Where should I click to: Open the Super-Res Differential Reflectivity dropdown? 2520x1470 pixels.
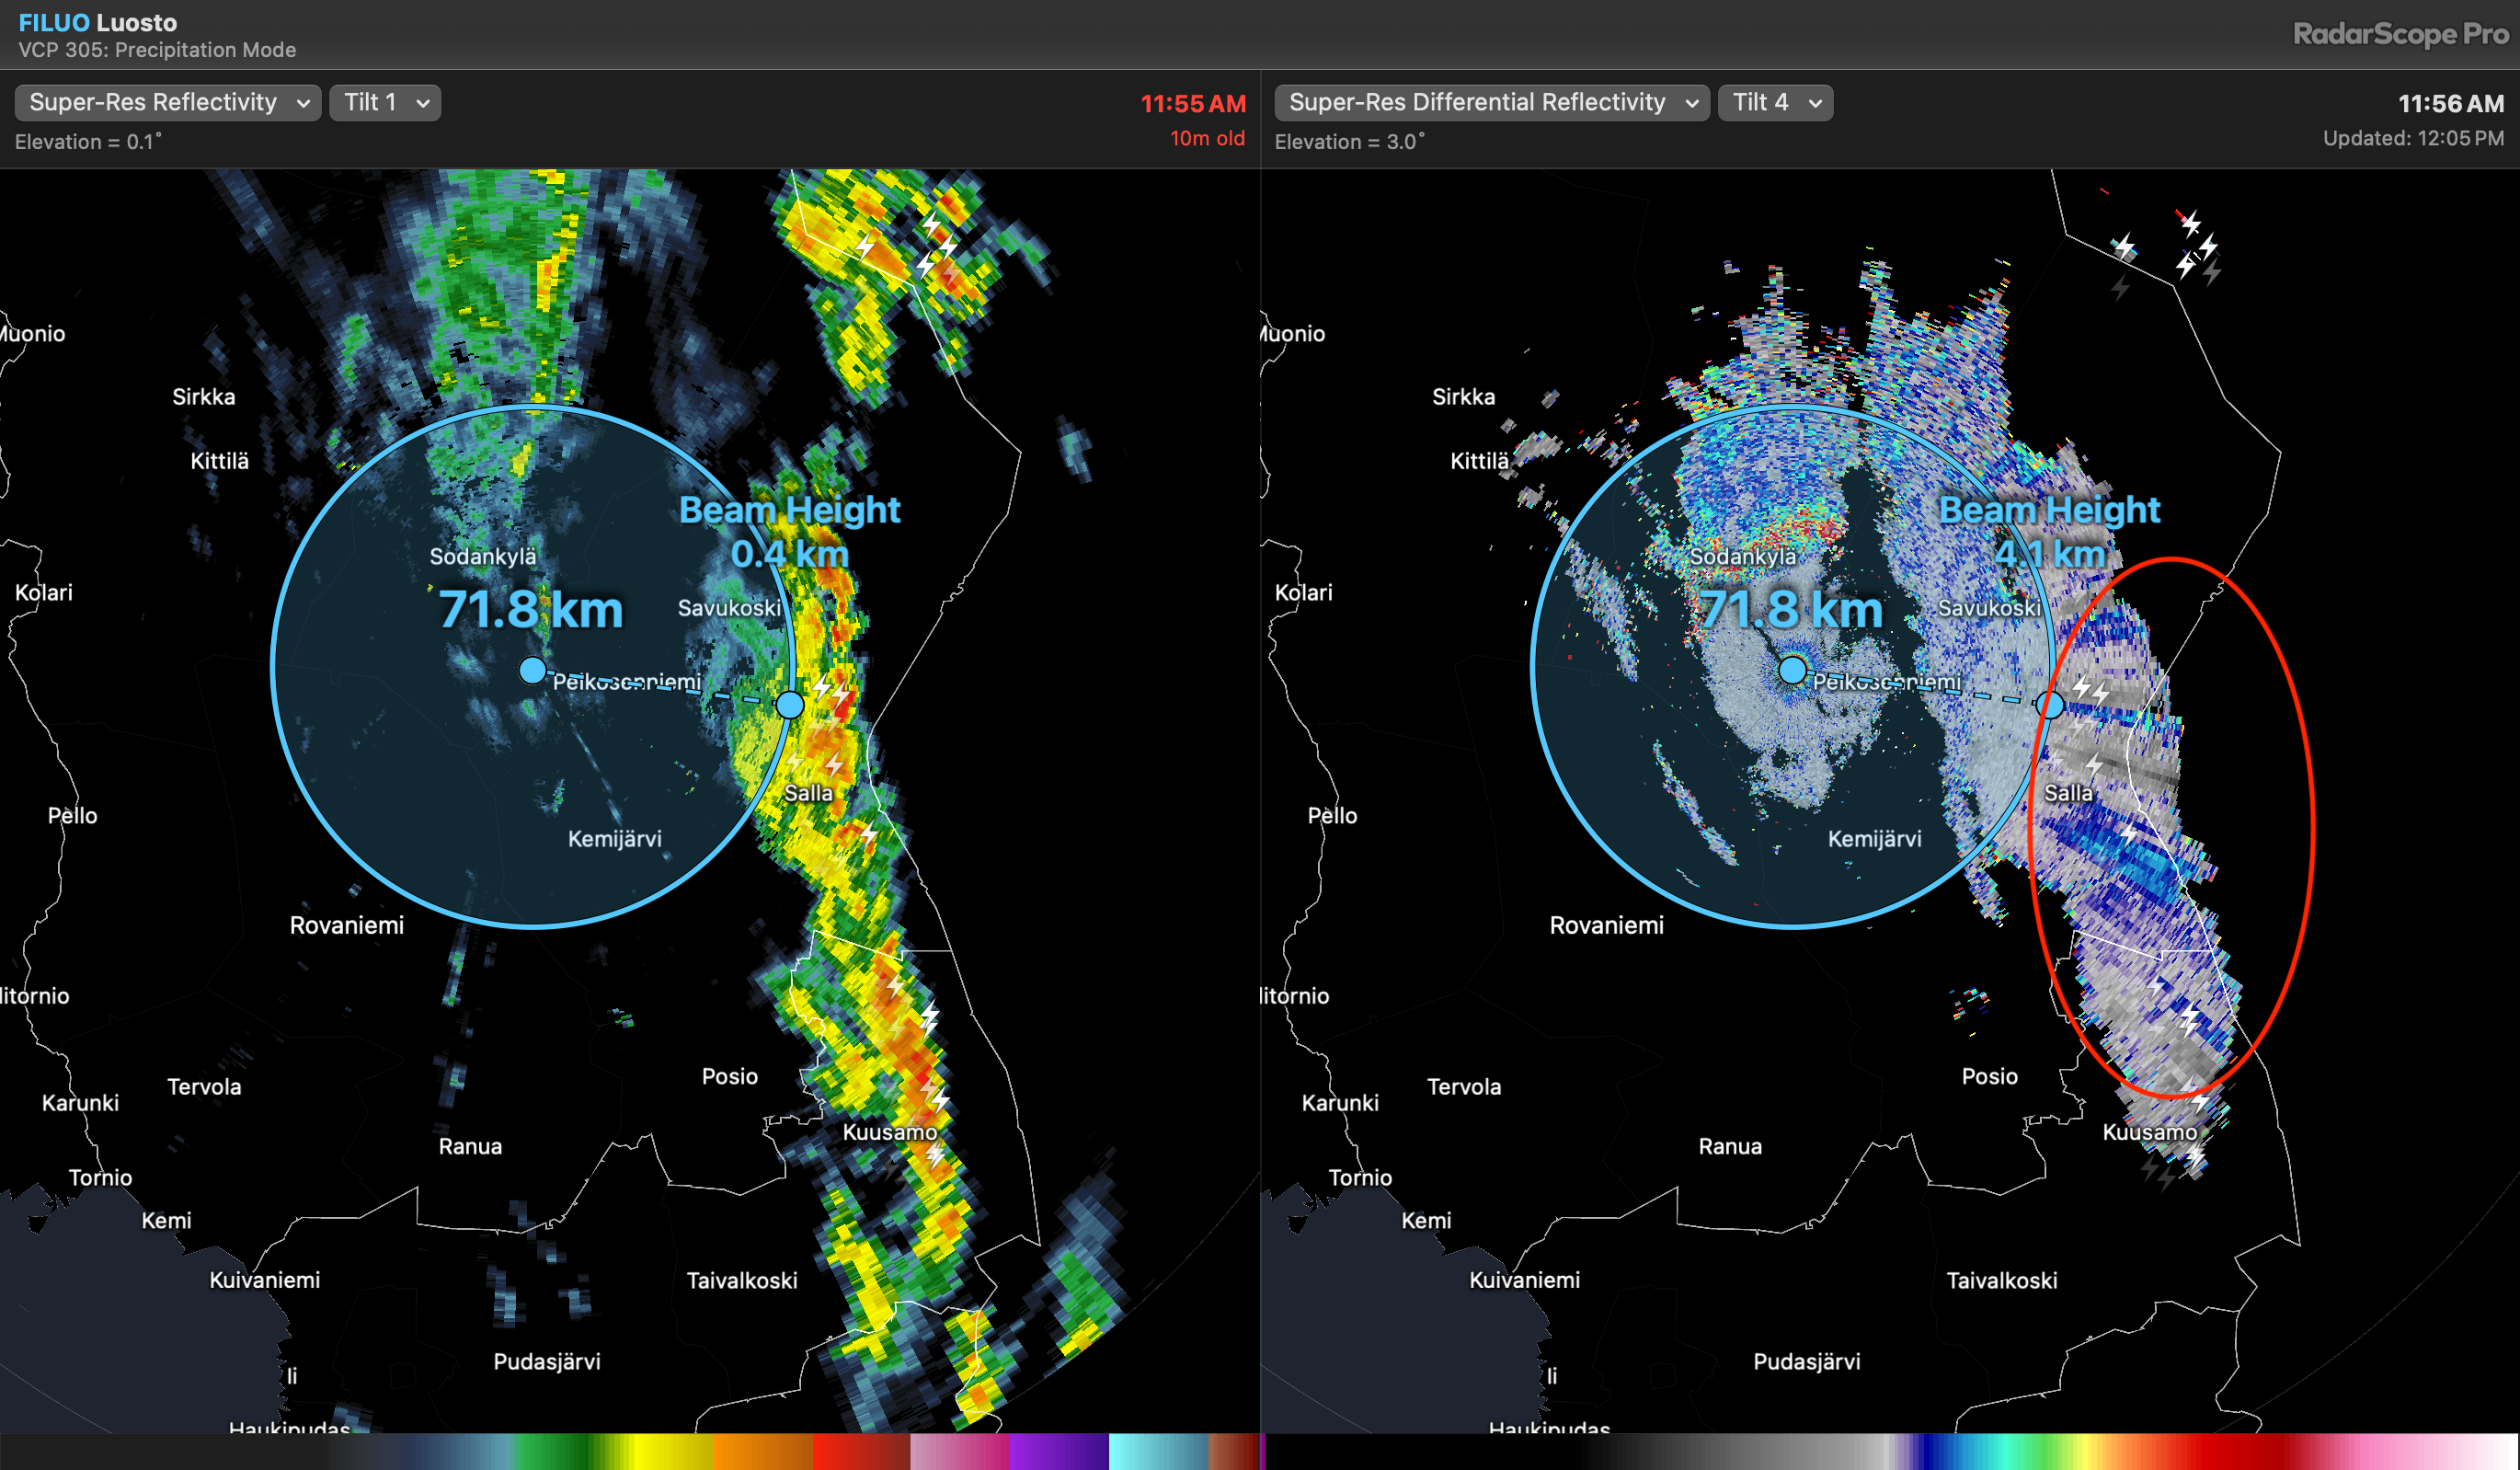pos(1491,102)
